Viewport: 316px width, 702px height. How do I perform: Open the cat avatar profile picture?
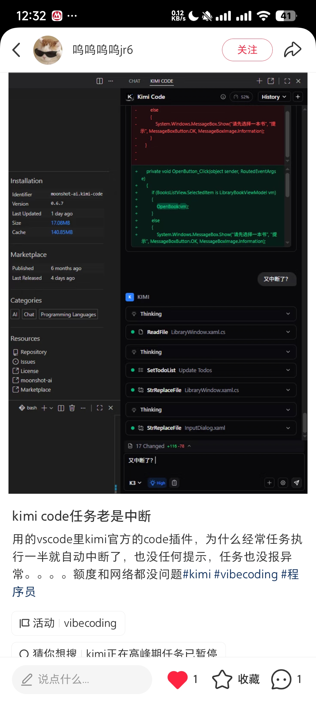click(x=48, y=50)
